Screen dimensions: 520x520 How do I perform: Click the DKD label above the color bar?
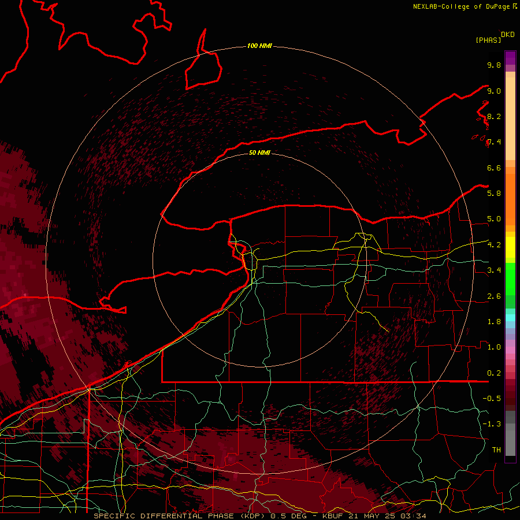[x=508, y=35]
